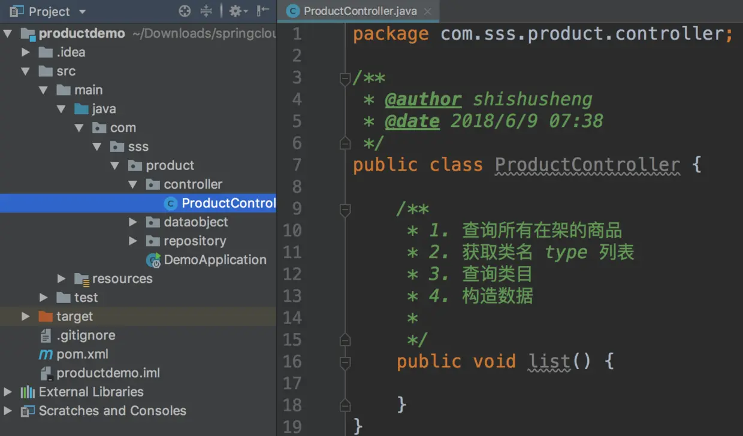Collapse the productdemo root node
743x436 pixels.
8,34
